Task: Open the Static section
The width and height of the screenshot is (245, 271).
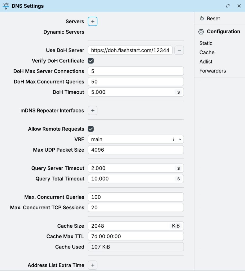Action: click(206, 43)
